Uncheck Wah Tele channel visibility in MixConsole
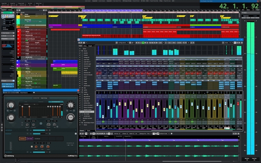The image size is (261, 163). [x=80, y=94]
